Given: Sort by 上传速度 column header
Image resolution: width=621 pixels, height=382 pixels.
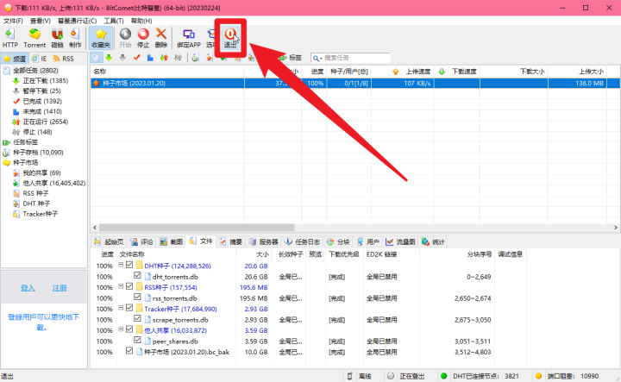Looking at the screenshot, I should tap(403, 72).
